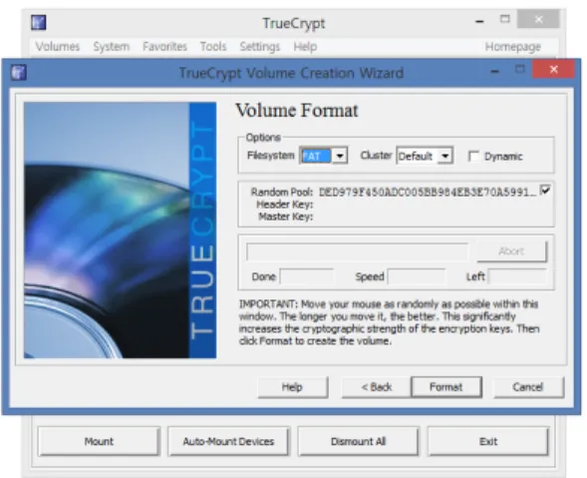587x478 pixels.
Task: Enable the Dynamic checkbox
Action: [474, 156]
